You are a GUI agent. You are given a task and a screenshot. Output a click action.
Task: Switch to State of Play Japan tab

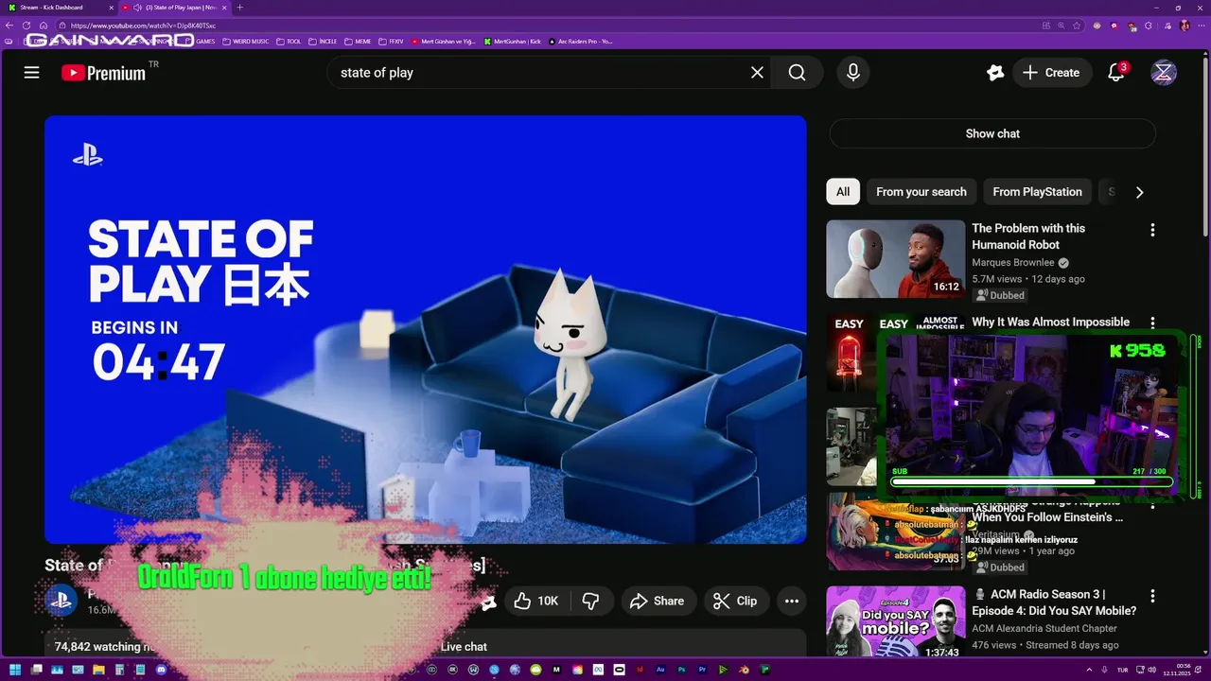click(175, 8)
